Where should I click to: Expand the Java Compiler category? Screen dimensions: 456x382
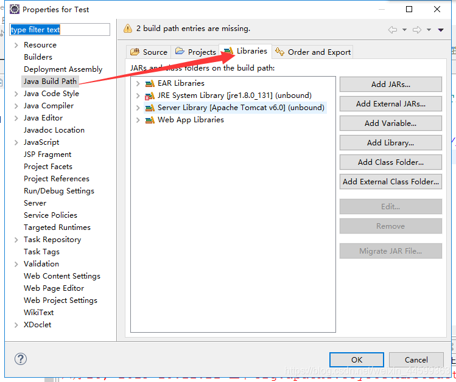(16, 106)
